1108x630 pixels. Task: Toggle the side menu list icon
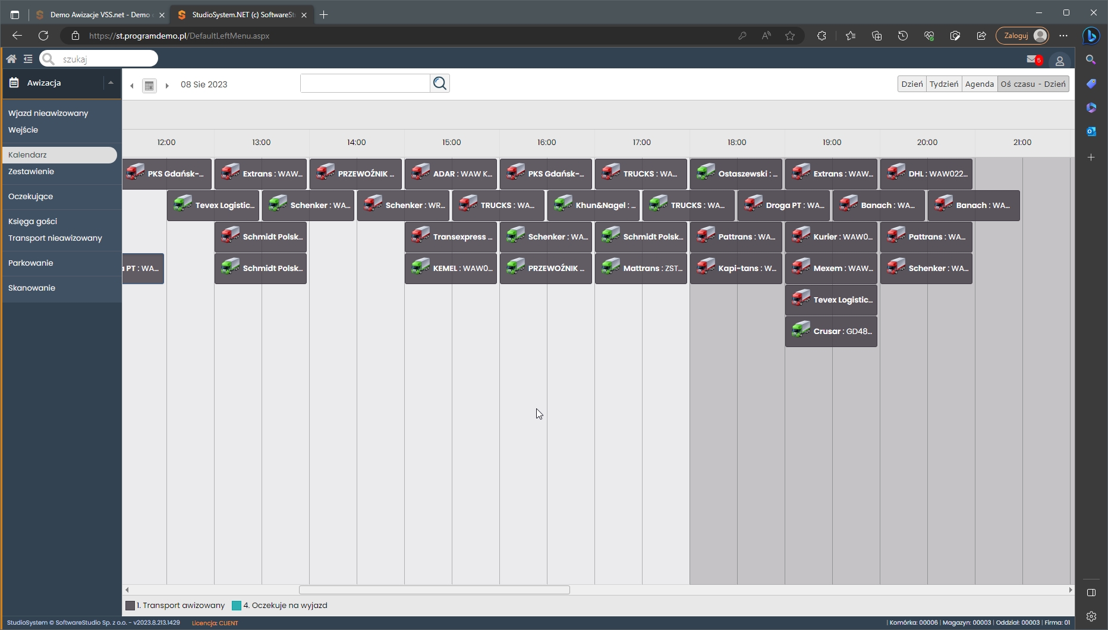coord(28,59)
